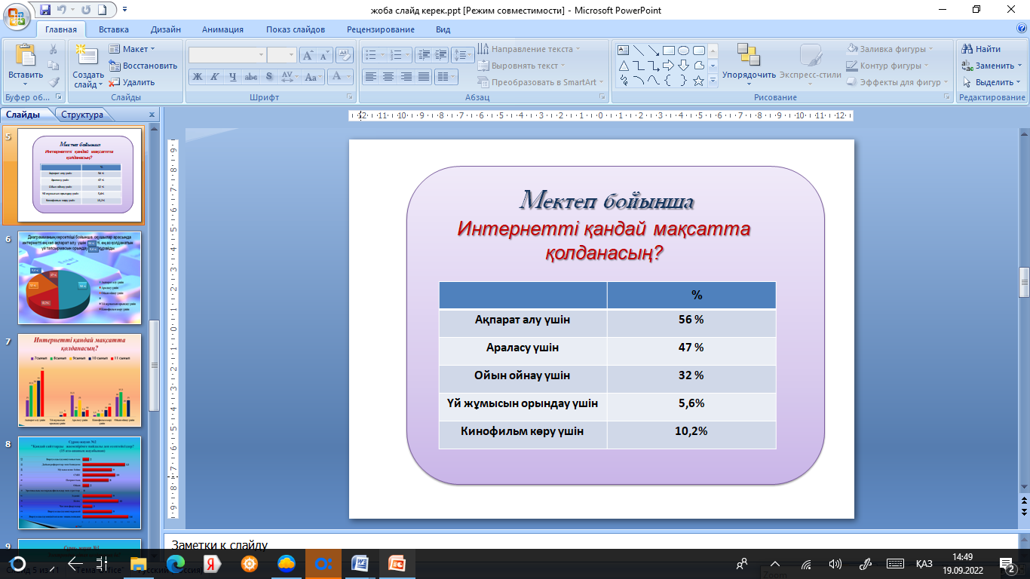1030x579 pixels.
Task: Switch to the Вставка ribbon tab
Action: pyautogui.click(x=114, y=29)
